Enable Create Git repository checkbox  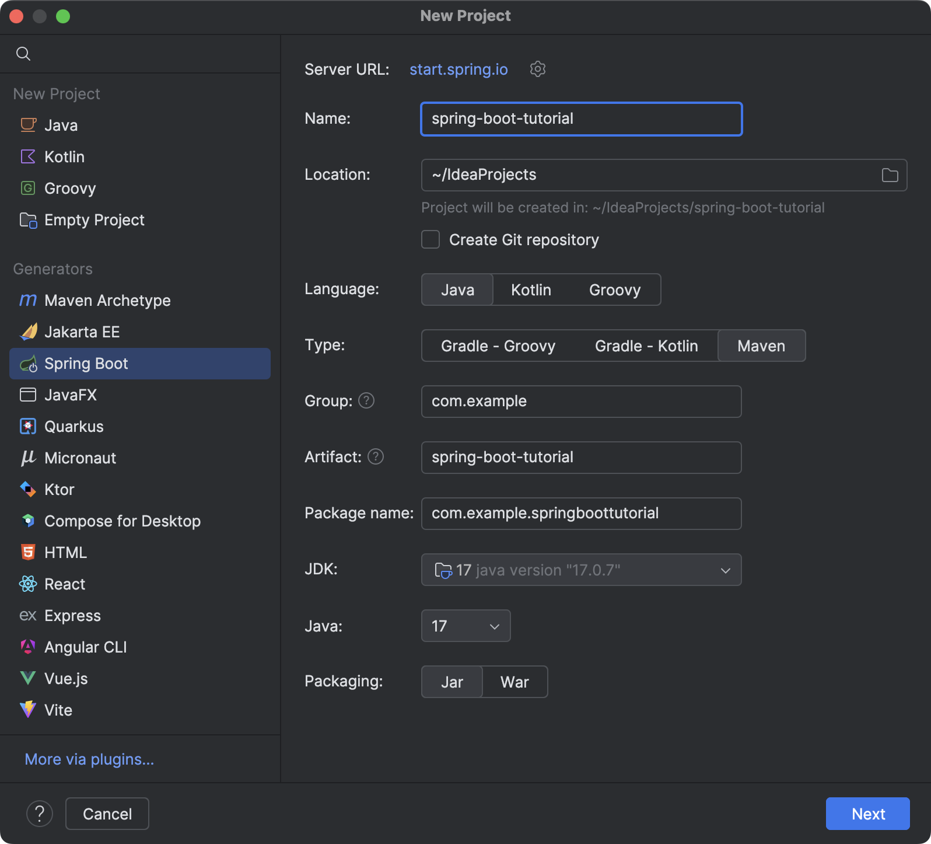click(430, 240)
